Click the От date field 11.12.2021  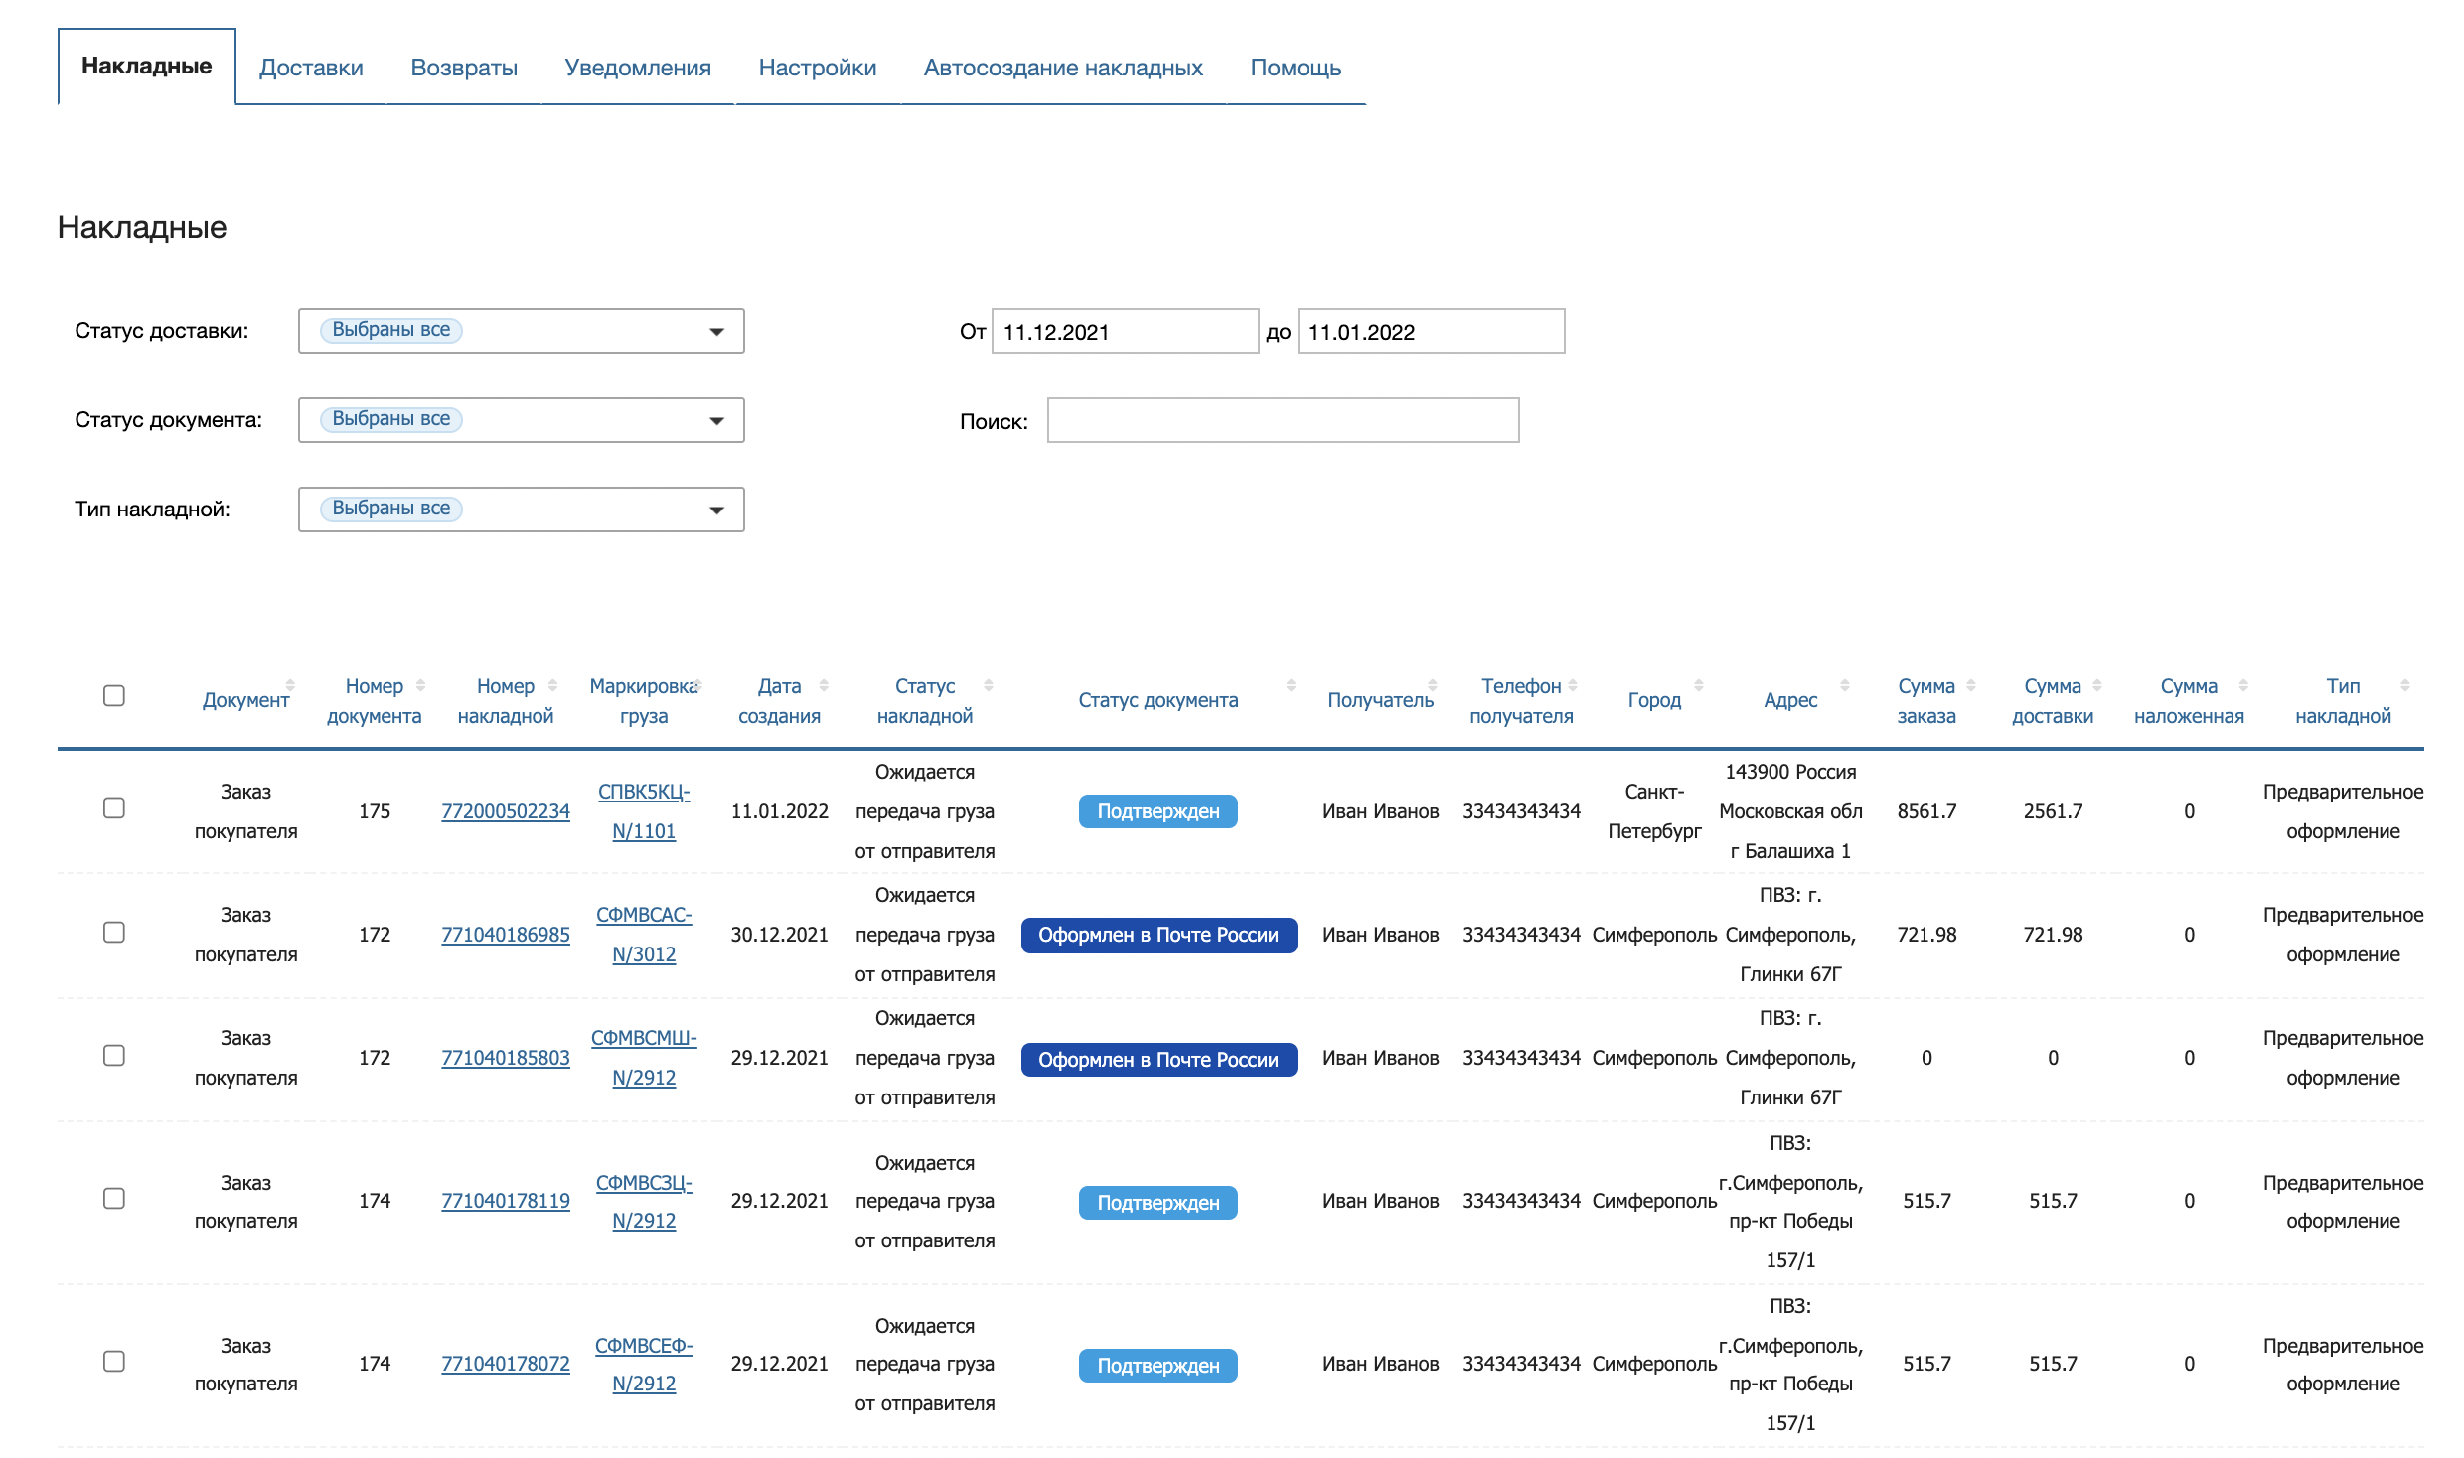[1124, 332]
